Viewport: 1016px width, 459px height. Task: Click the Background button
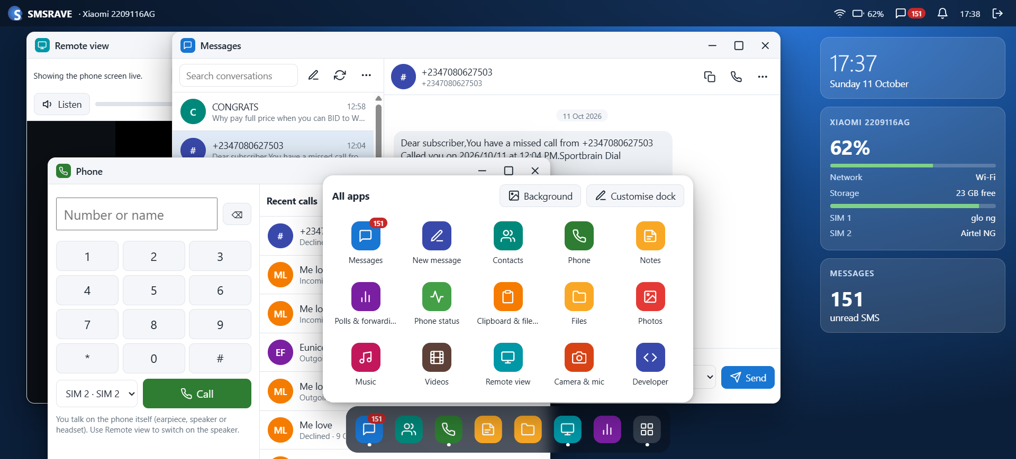coord(540,196)
